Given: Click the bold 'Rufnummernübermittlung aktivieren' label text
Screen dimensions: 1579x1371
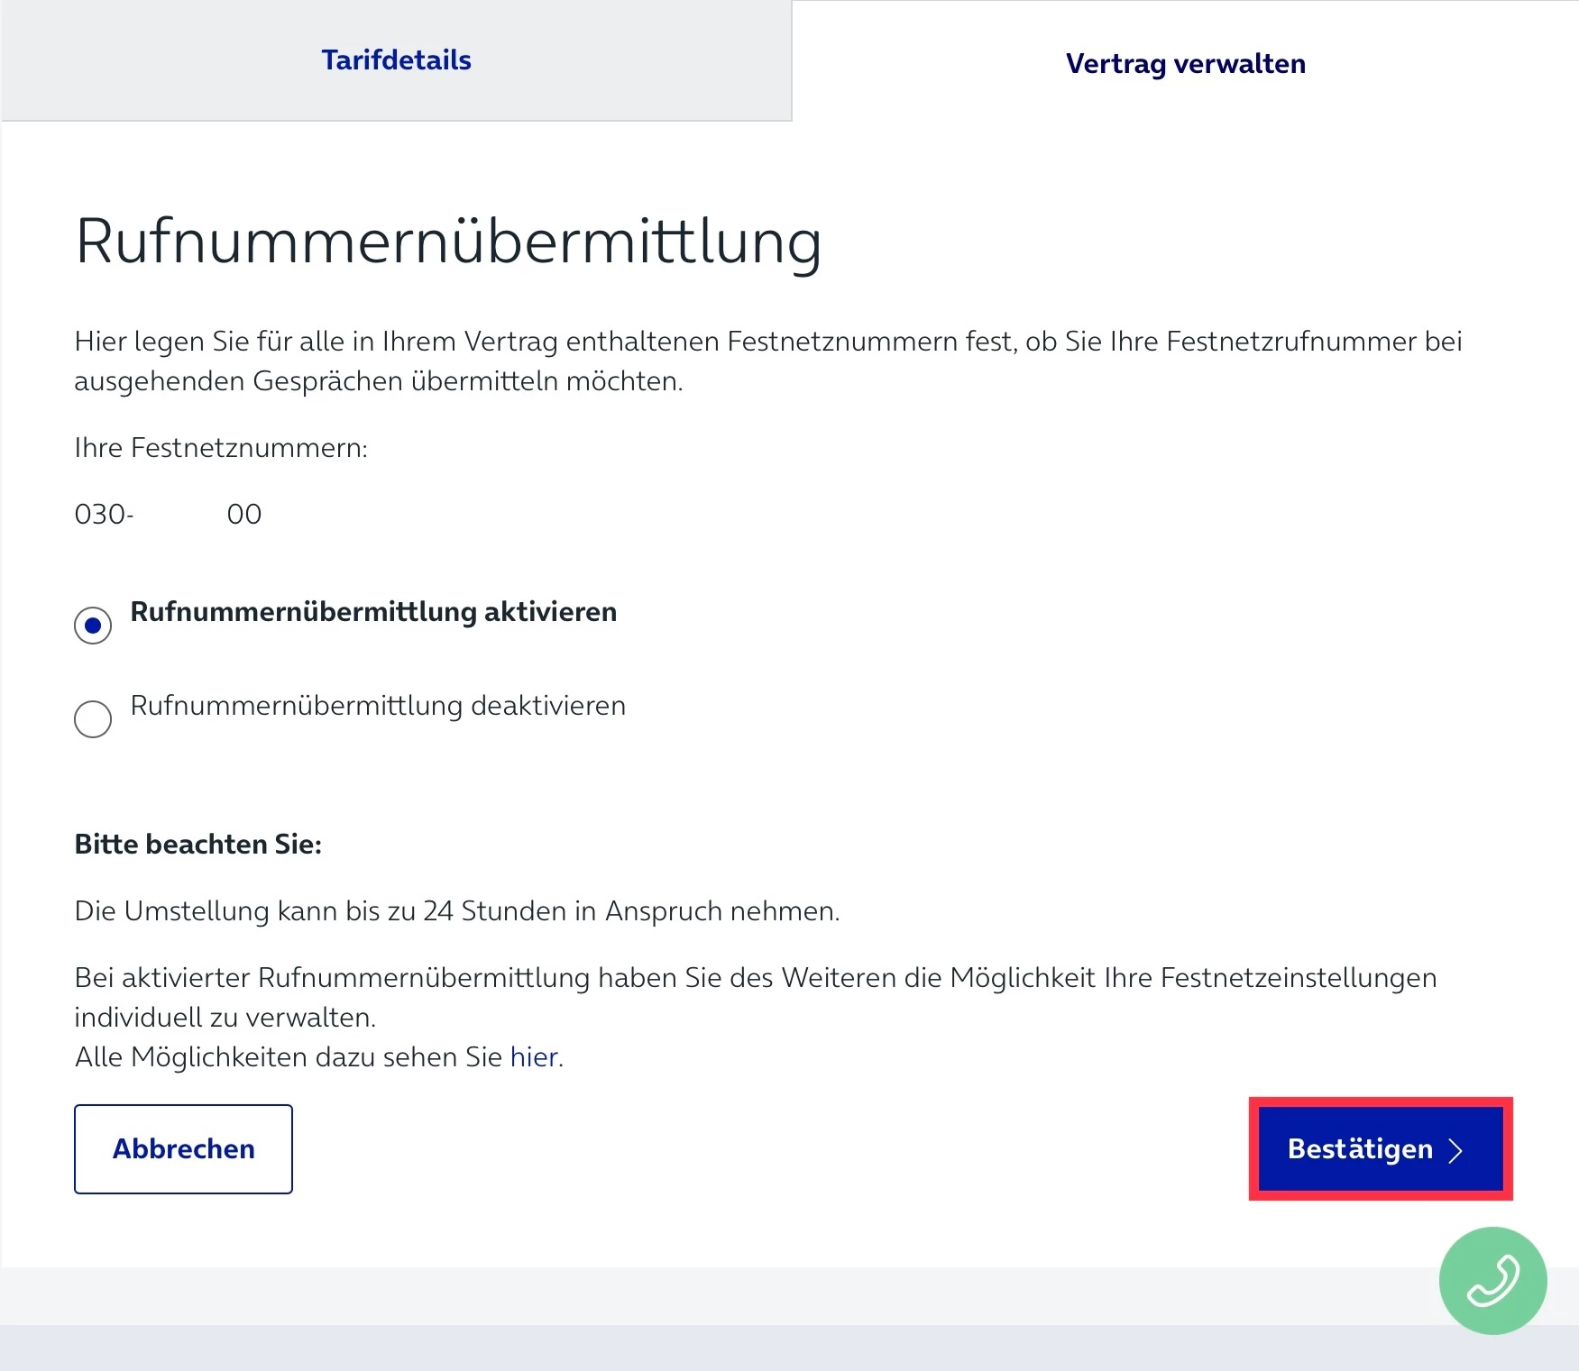Looking at the screenshot, I should coord(373,612).
